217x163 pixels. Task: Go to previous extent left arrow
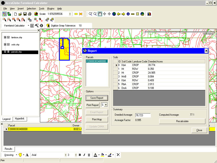(x=119, y=14)
